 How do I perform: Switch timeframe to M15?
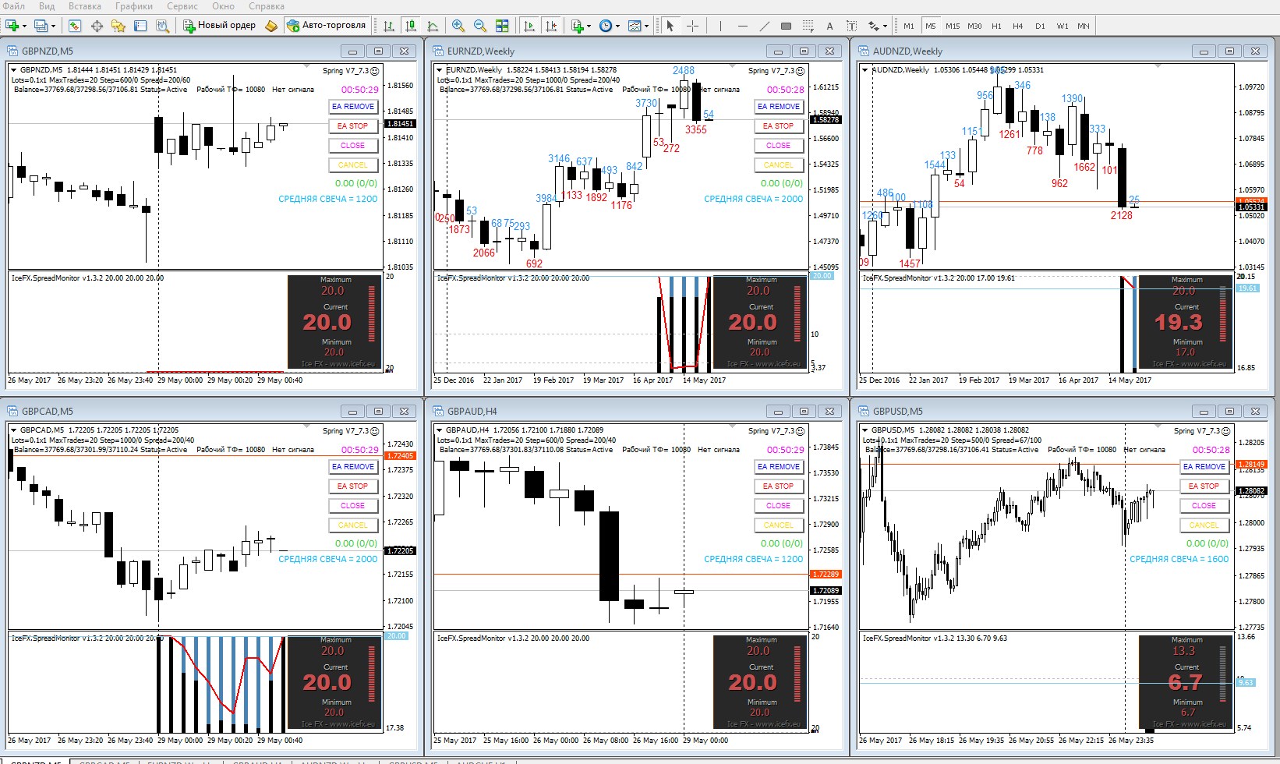pyautogui.click(x=953, y=26)
